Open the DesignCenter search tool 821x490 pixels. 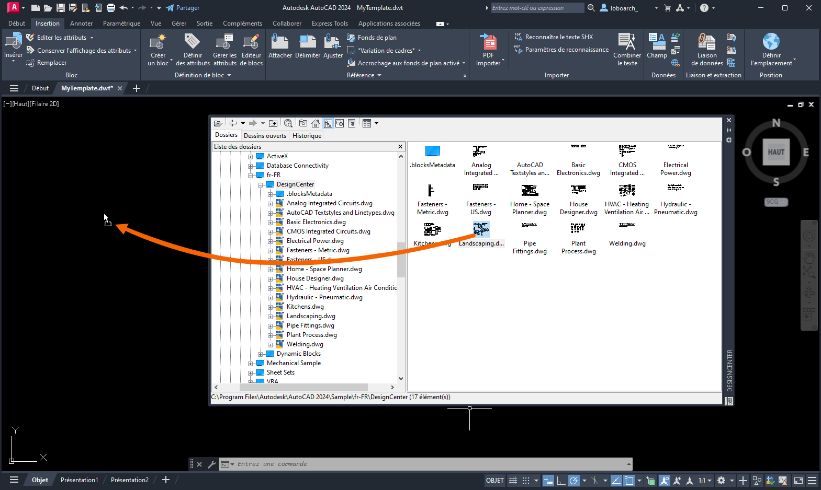pyautogui.click(x=288, y=123)
